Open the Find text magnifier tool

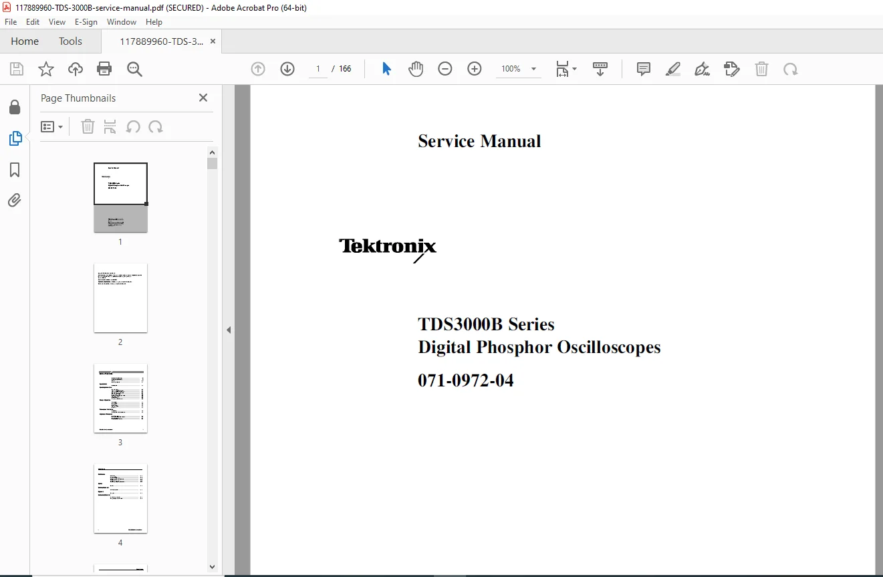[x=134, y=69]
